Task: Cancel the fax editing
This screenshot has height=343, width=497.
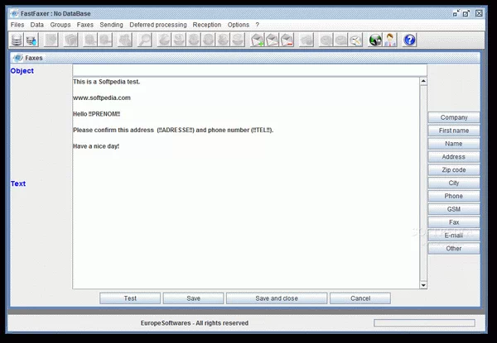Action: (360, 298)
